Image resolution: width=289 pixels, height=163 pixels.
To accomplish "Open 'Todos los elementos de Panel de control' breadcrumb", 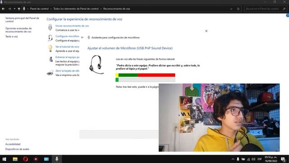I will tap(76, 9).
